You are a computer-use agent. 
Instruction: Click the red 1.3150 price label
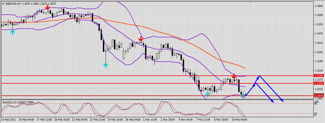[318, 83]
